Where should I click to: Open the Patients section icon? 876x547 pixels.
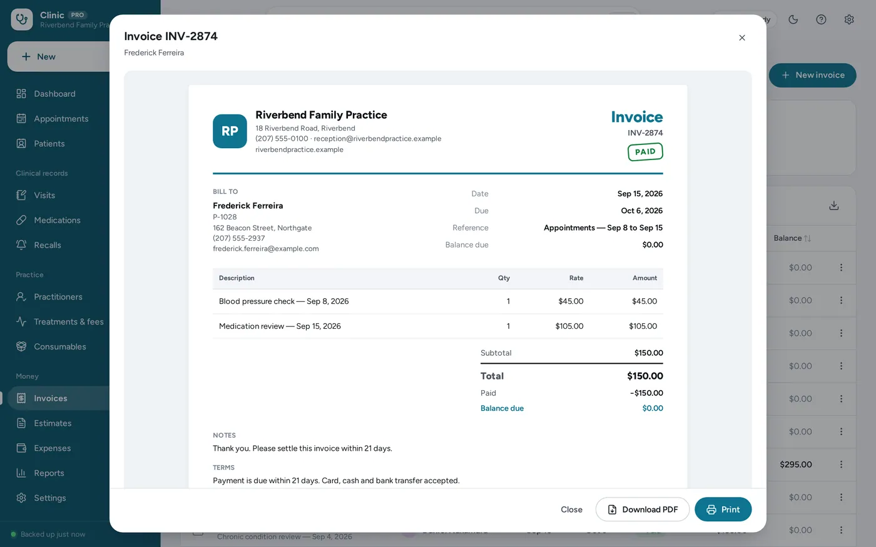tap(21, 144)
